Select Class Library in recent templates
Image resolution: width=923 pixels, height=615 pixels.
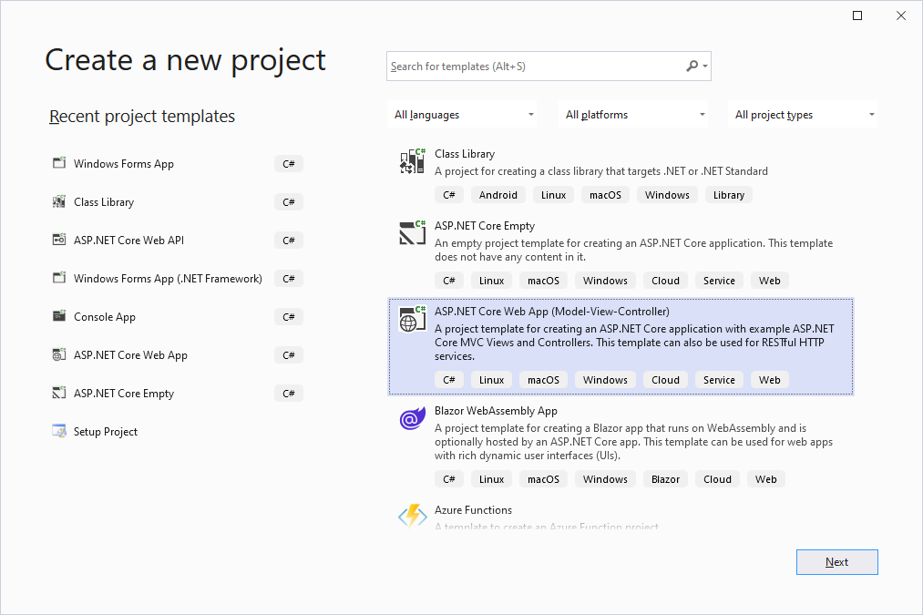point(177,202)
